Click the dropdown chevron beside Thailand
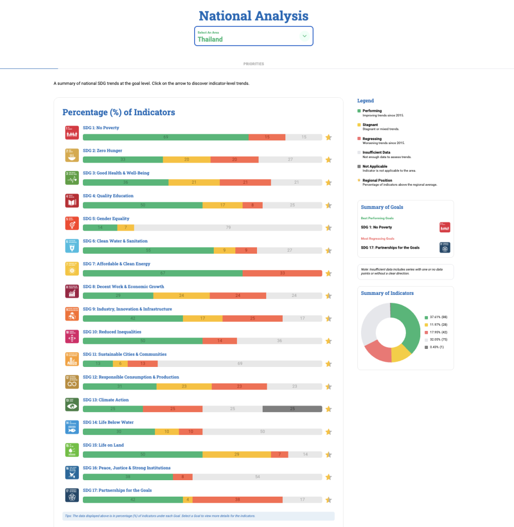The image size is (514, 527). click(x=304, y=36)
